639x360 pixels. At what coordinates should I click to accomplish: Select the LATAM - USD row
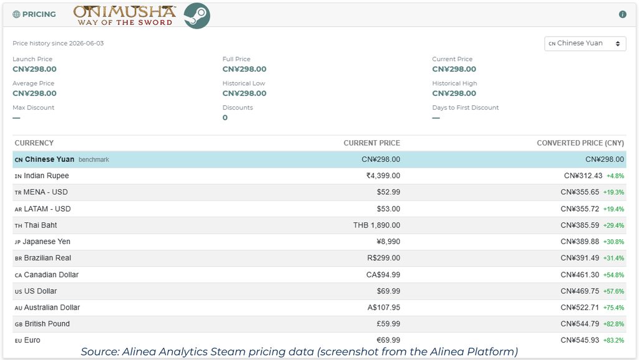[x=319, y=209]
